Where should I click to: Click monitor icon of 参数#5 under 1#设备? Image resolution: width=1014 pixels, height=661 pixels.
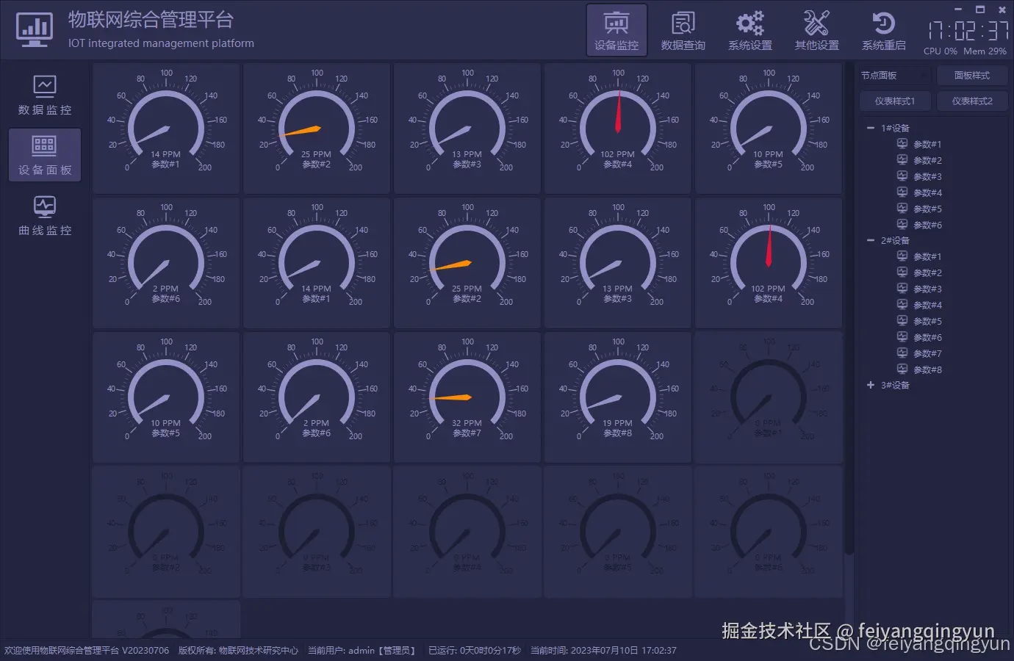coord(902,209)
